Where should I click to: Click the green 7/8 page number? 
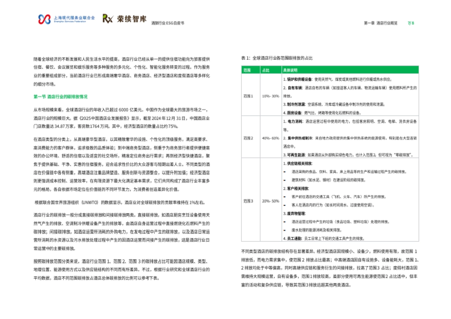pyautogui.click(x=410, y=23)
